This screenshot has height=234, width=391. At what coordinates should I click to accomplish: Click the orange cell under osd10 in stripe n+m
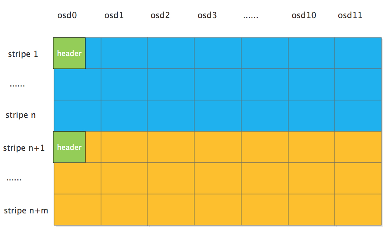311,210
